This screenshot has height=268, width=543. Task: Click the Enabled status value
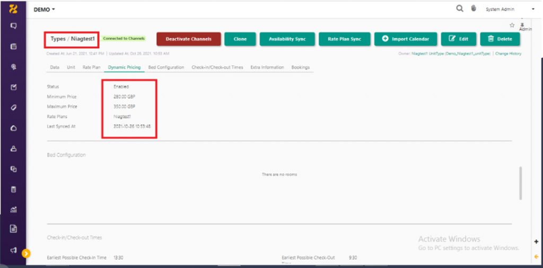point(121,87)
